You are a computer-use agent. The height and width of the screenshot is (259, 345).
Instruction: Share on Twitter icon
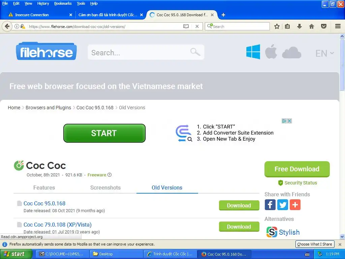283,205
